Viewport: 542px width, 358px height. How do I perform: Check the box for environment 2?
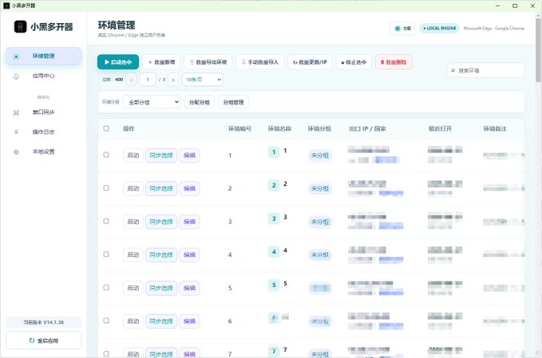pyautogui.click(x=106, y=188)
